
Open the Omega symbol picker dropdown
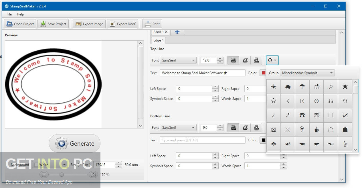tap(272, 60)
